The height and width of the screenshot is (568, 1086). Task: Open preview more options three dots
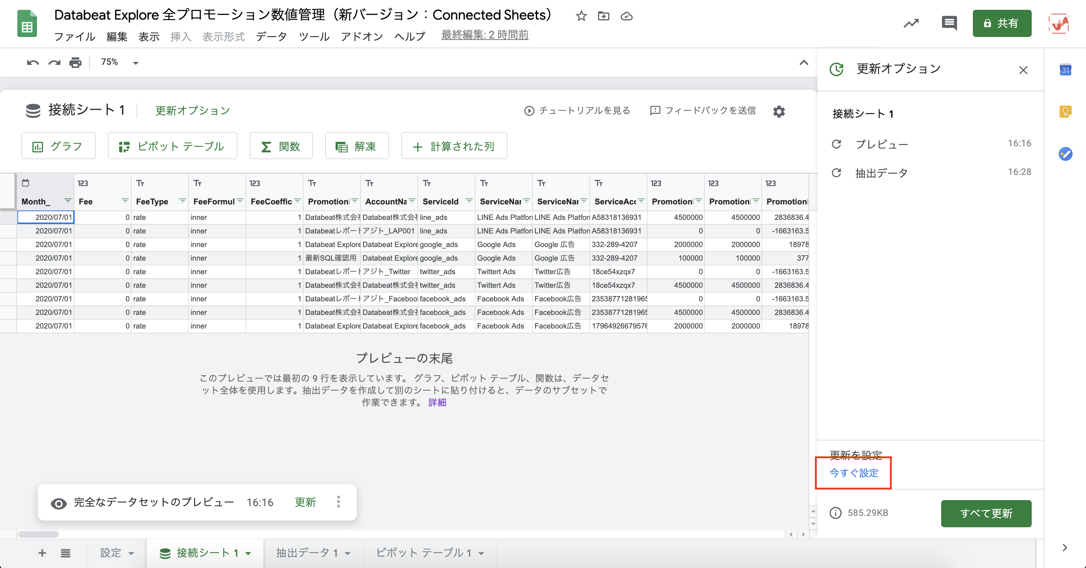[339, 502]
